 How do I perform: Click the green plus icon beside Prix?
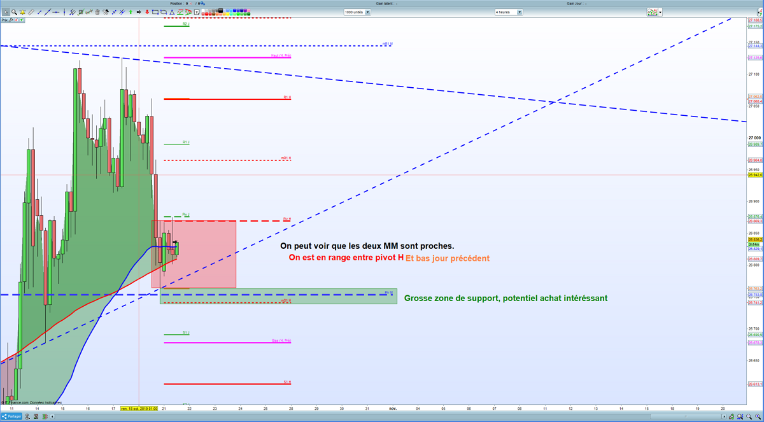tap(22, 20)
